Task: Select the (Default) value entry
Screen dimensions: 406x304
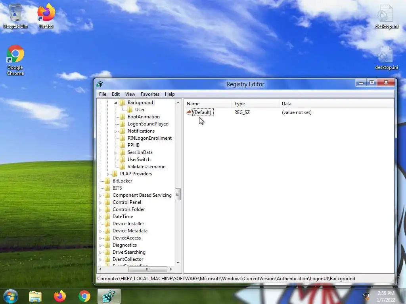Action: 203,112
